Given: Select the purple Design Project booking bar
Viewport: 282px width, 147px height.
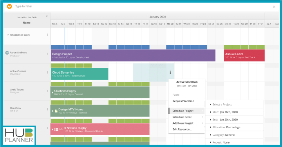Looking at the screenshot, I should click(133, 55).
